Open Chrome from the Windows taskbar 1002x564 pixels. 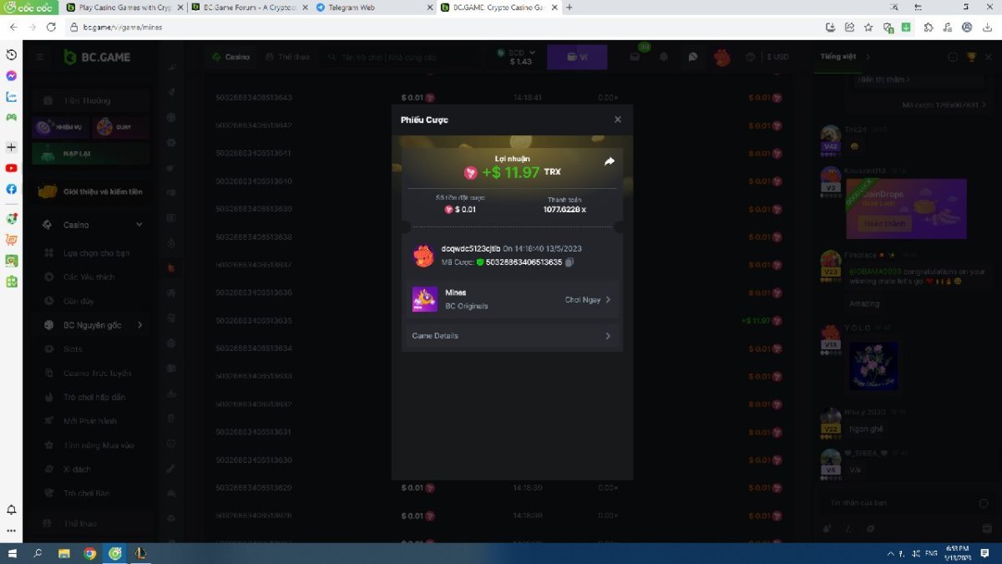(x=89, y=553)
